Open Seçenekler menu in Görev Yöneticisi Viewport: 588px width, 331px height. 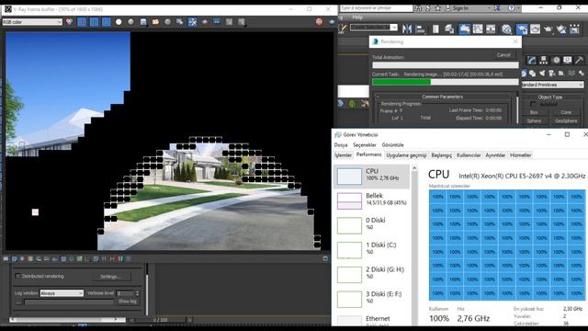pos(365,145)
